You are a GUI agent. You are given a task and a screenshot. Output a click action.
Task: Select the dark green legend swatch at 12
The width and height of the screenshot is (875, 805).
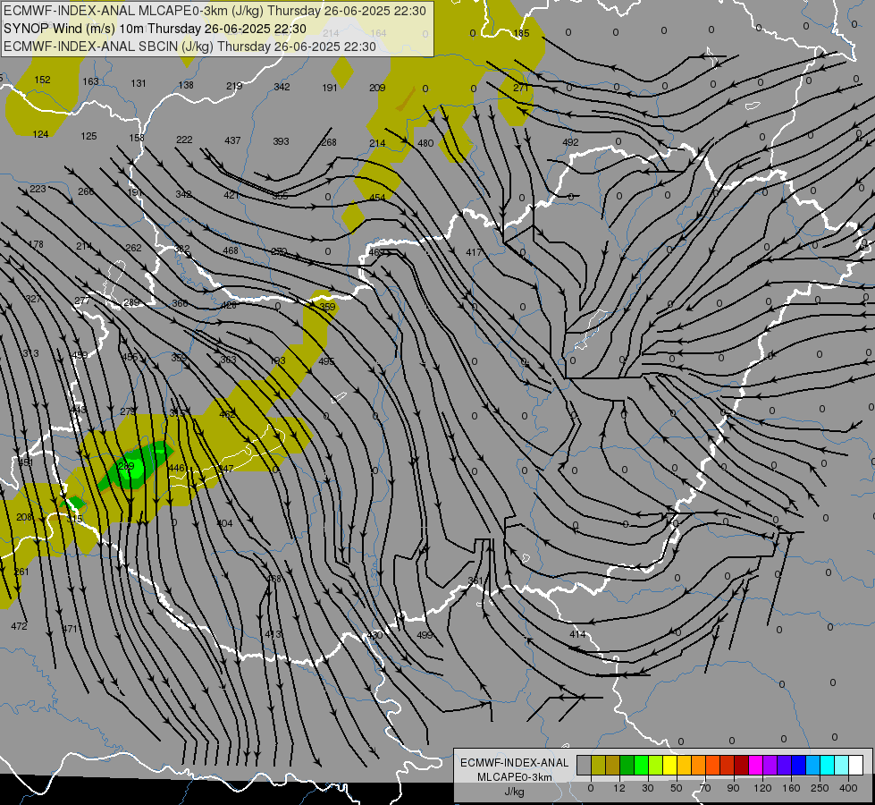tap(627, 766)
